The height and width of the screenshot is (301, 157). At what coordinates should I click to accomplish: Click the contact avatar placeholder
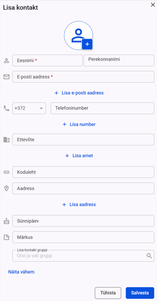point(78,35)
